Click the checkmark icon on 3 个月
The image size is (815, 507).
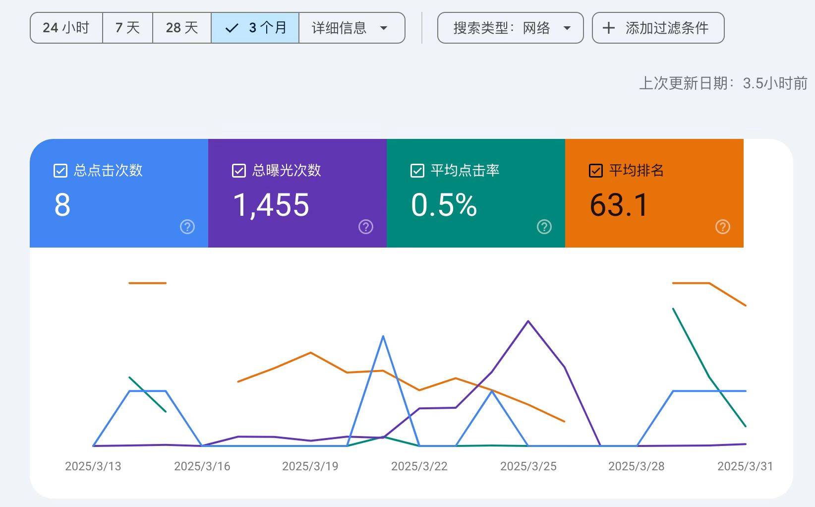click(x=232, y=28)
